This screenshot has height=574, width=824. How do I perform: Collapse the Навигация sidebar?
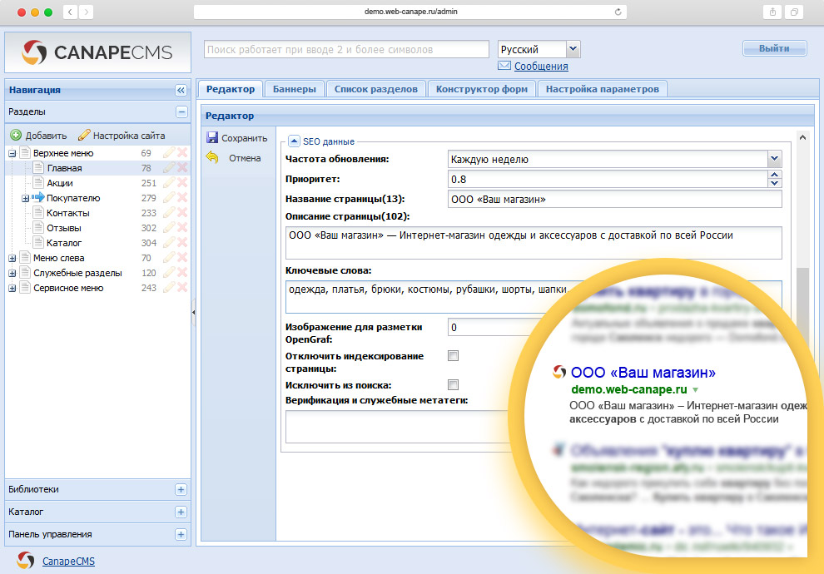pyautogui.click(x=181, y=91)
